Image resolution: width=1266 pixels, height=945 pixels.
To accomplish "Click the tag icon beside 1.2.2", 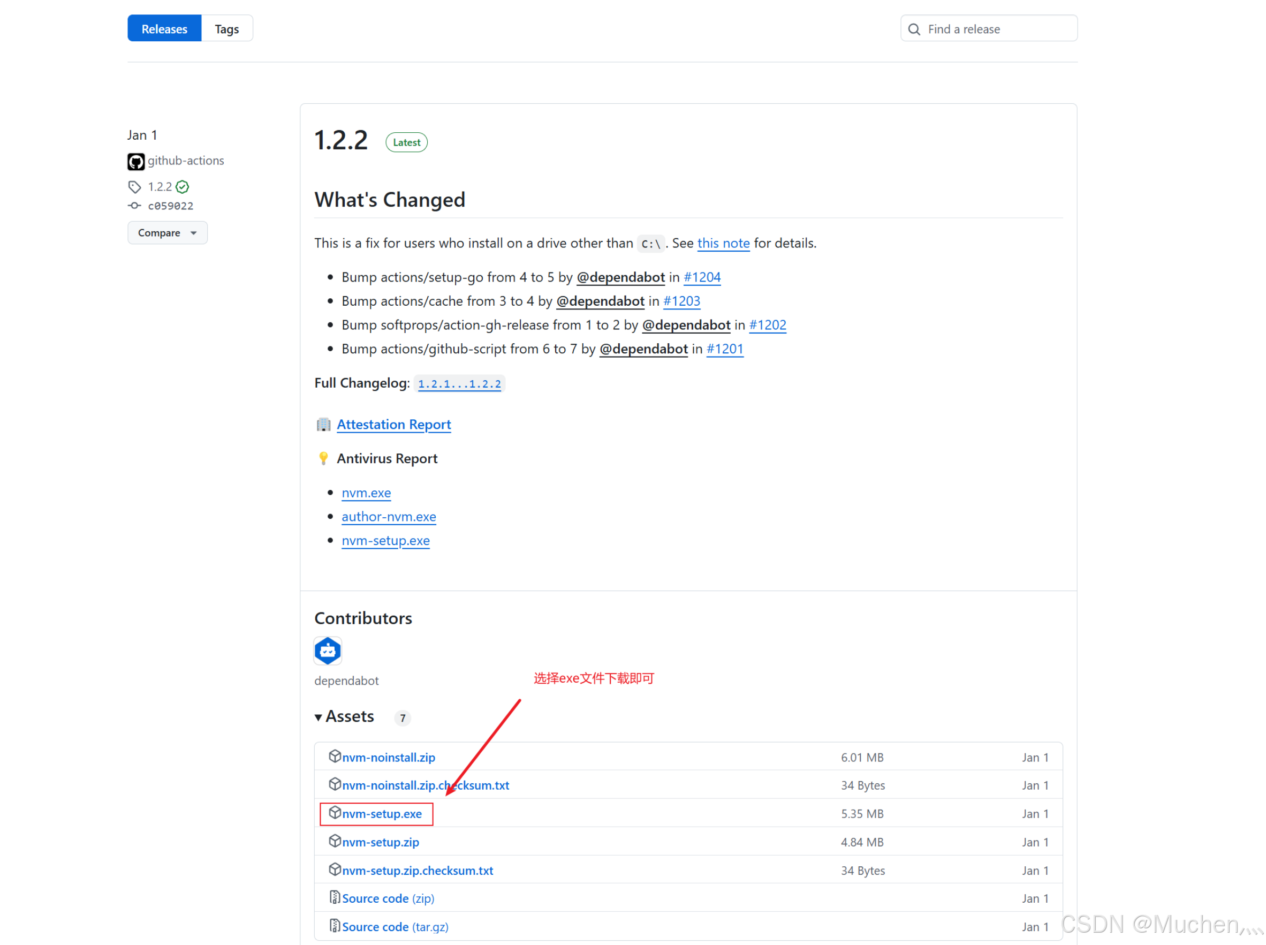I will (134, 186).
